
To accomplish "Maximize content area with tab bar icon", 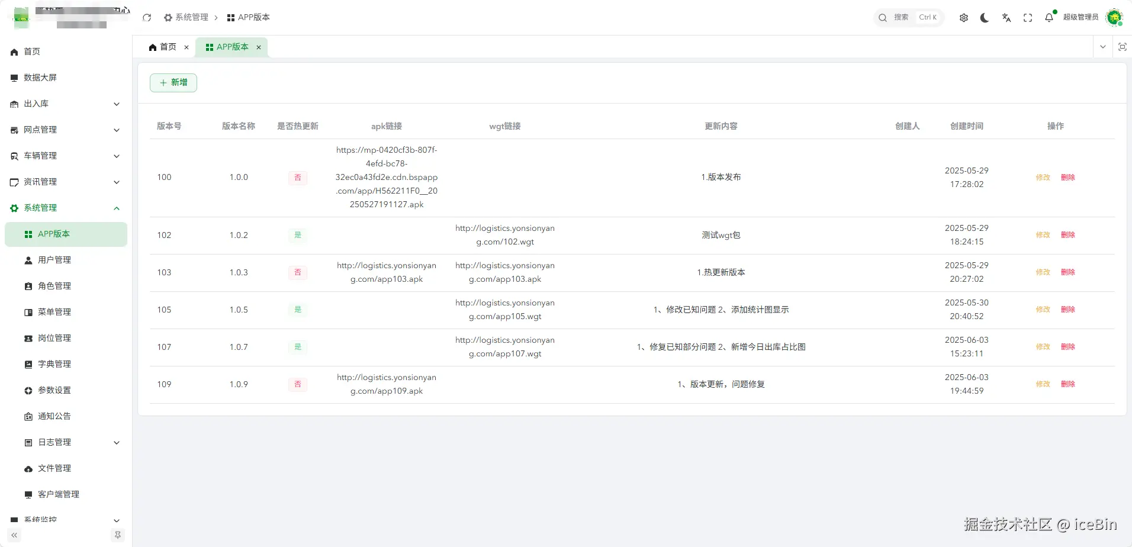I will point(1123,47).
